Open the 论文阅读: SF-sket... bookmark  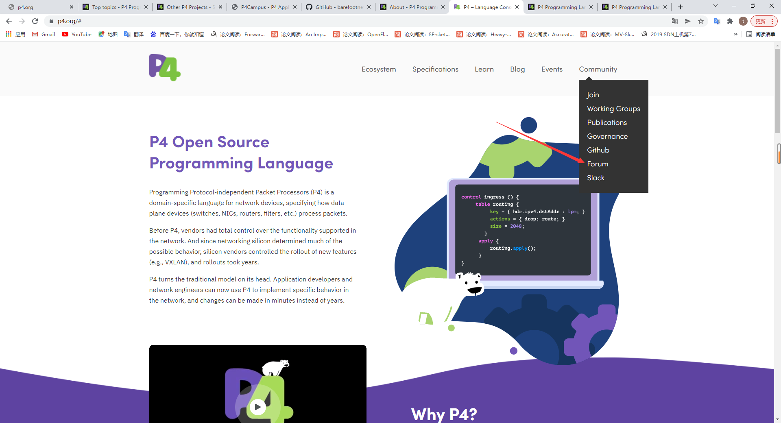[422, 34]
